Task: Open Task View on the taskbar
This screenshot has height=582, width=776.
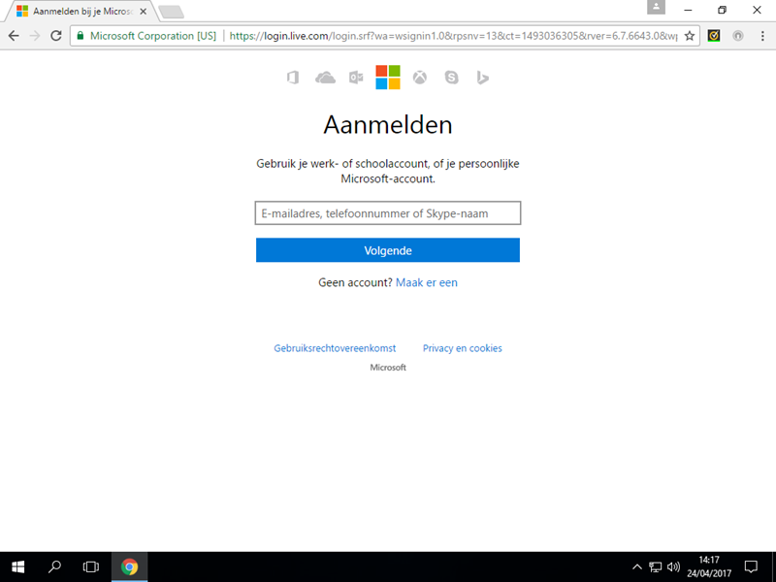Action: pos(90,566)
